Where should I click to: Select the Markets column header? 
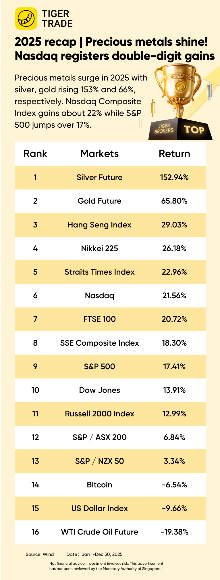(x=99, y=154)
